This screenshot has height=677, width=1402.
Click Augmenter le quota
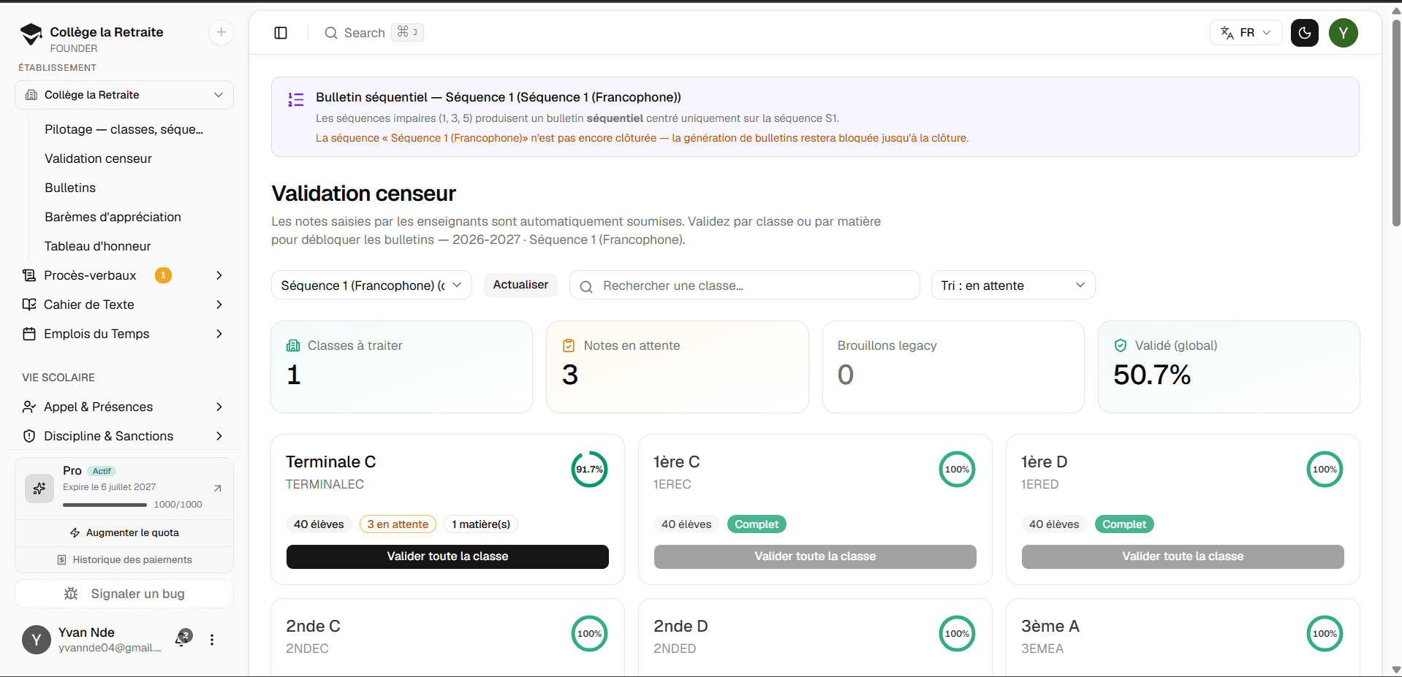tap(124, 532)
